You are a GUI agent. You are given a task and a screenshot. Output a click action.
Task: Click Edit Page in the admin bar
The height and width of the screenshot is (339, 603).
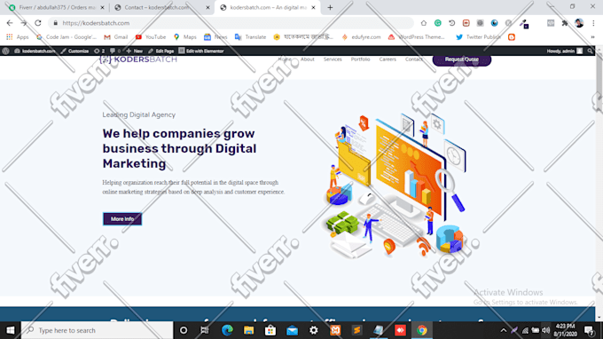161,51
